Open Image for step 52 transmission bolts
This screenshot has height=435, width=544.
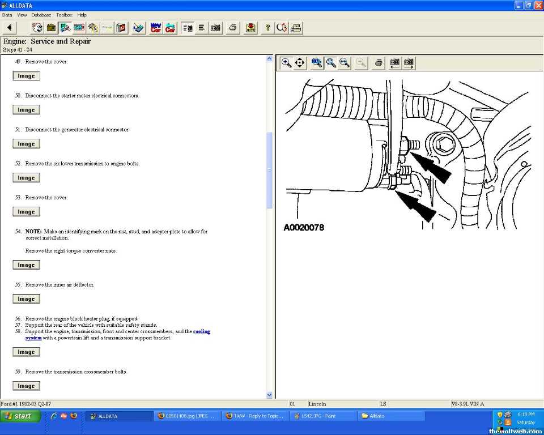tap(26, 178)
